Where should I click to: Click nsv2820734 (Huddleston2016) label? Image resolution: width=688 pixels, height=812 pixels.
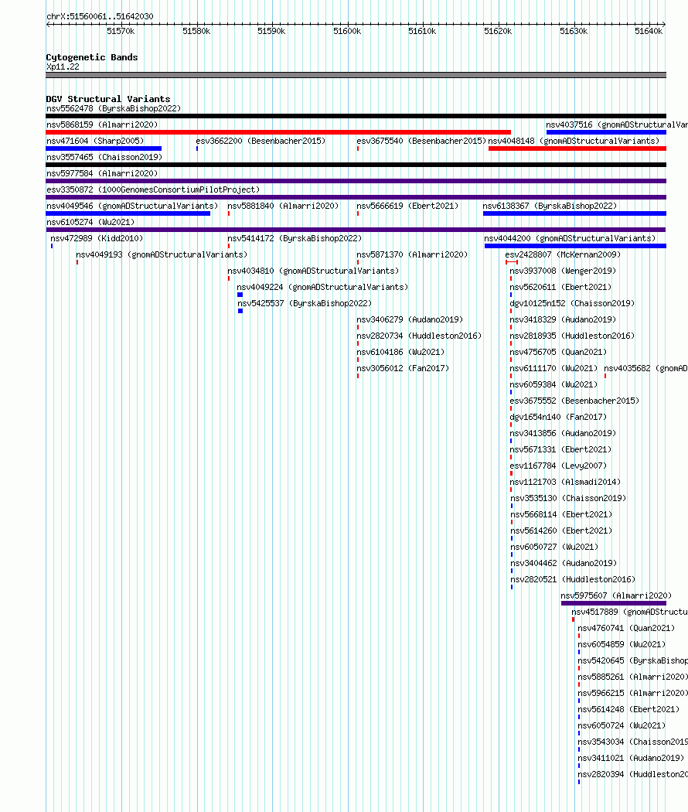[x=419, y=336]
